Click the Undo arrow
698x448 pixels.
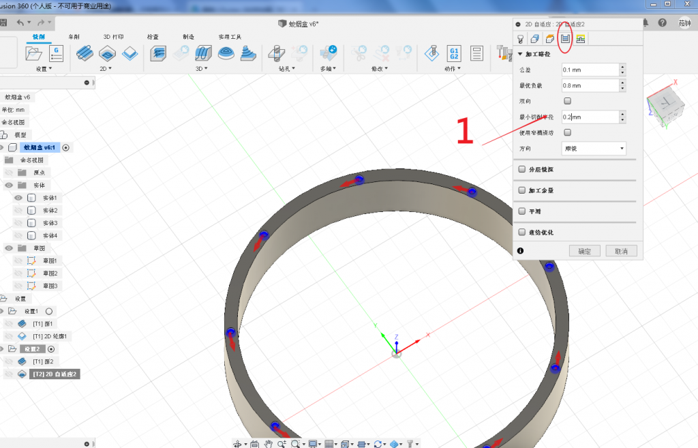[x=20, y=23]
